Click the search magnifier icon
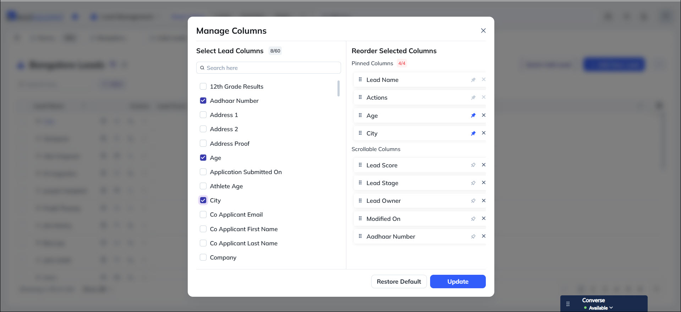 (x=202, y=68)
